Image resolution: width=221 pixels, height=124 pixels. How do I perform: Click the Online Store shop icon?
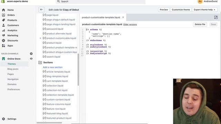(3, 59)
